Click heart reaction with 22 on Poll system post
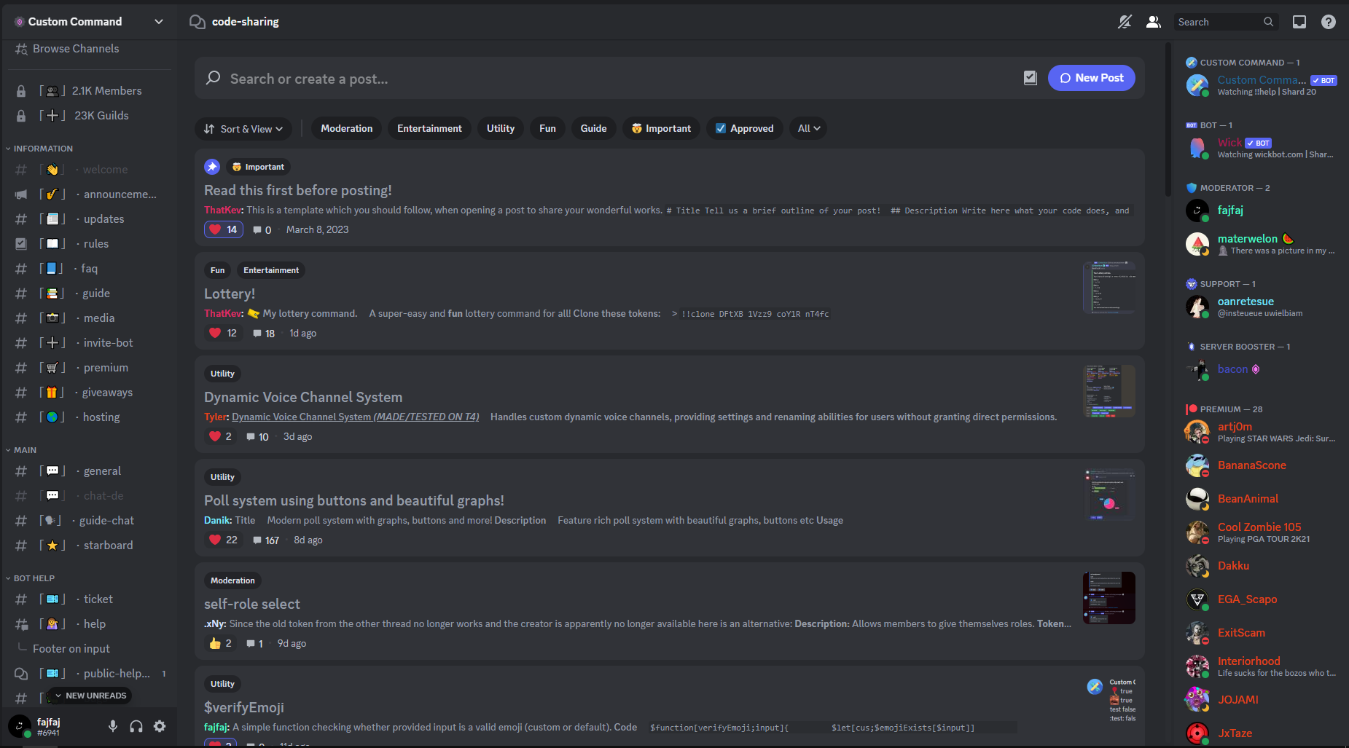Screen dimensions: 1349x748 (223, 540)
